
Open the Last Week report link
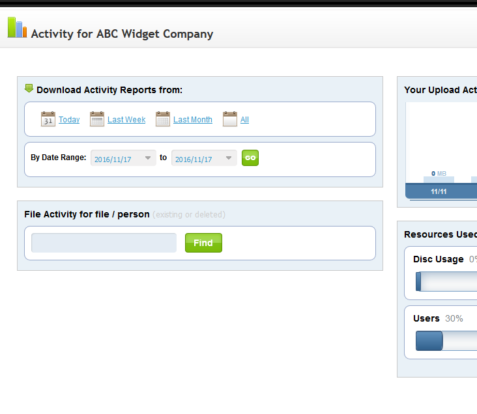[x=126, y=120]
